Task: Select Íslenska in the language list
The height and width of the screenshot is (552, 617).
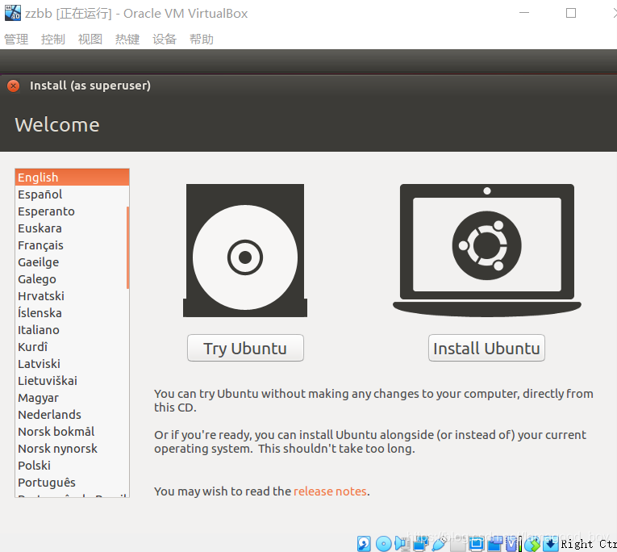Action: coord(72,312)
